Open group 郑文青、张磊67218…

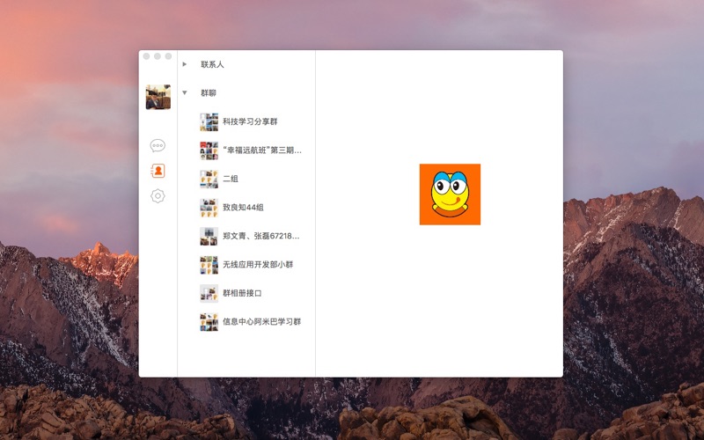[x=246, y=236]
